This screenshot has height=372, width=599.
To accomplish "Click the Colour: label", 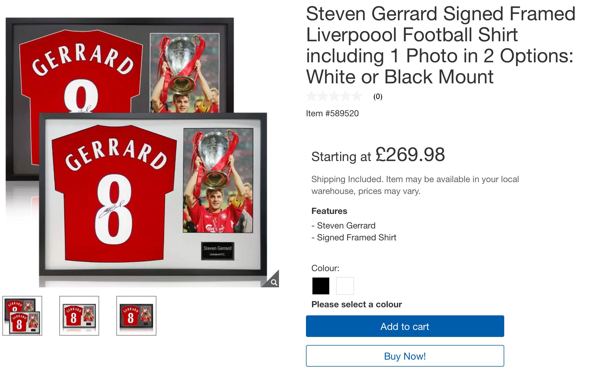I will click(x=325, y=268).
